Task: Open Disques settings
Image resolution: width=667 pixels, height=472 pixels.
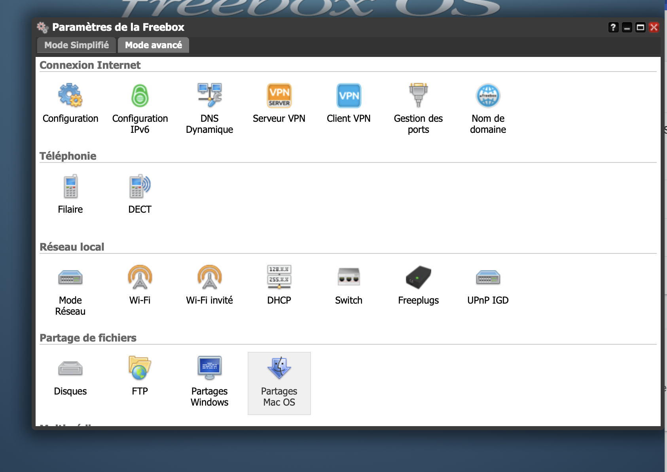Action: pyautogui.click(x=70, y=376)
